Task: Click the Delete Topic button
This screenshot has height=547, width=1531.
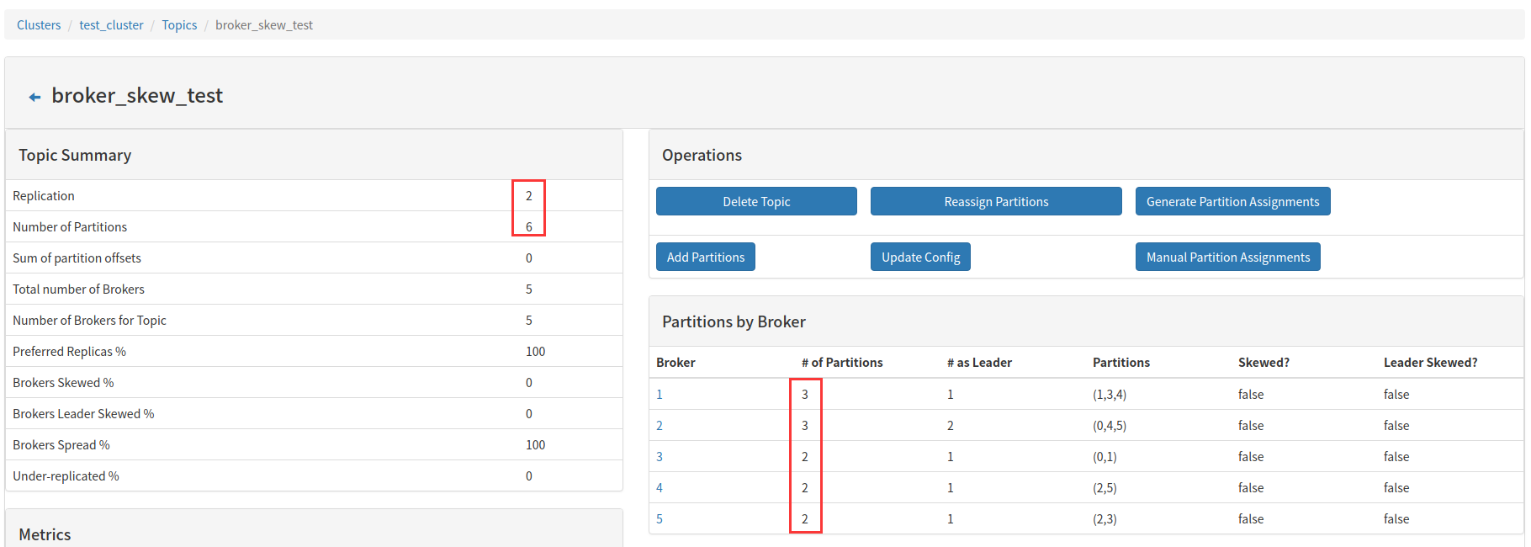Action: (756, 201)
